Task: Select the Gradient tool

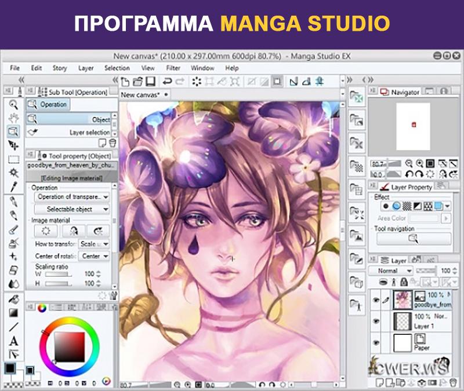Action: 13,313
